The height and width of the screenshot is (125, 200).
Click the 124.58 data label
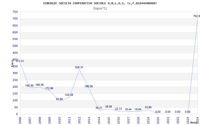pos(69,95)
